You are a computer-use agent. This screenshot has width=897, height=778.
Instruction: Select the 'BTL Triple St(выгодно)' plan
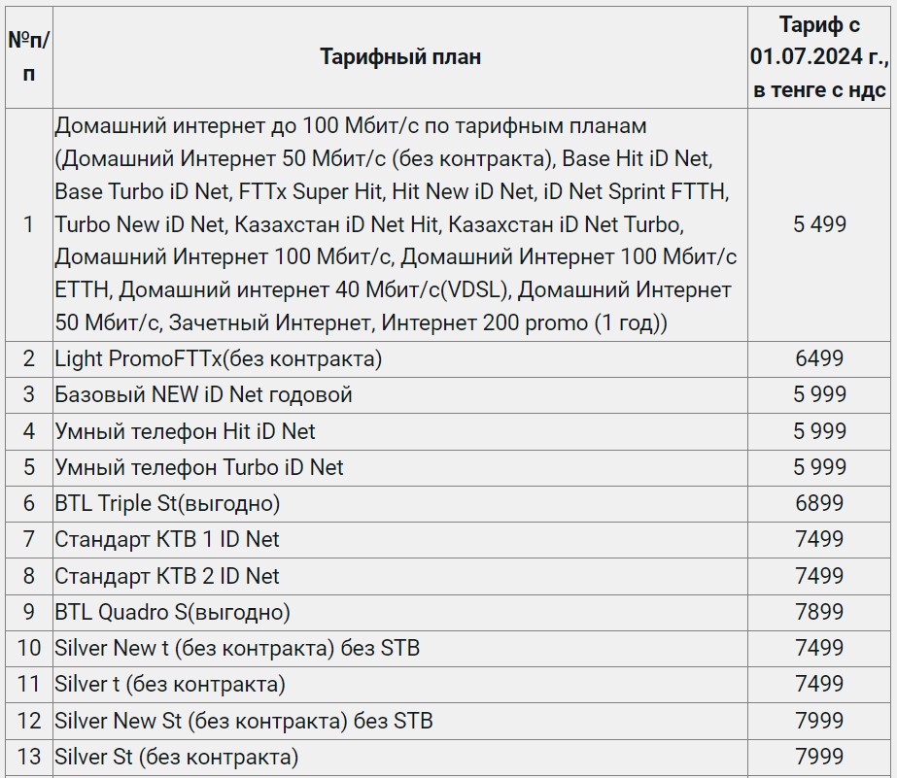coord(167,504)
